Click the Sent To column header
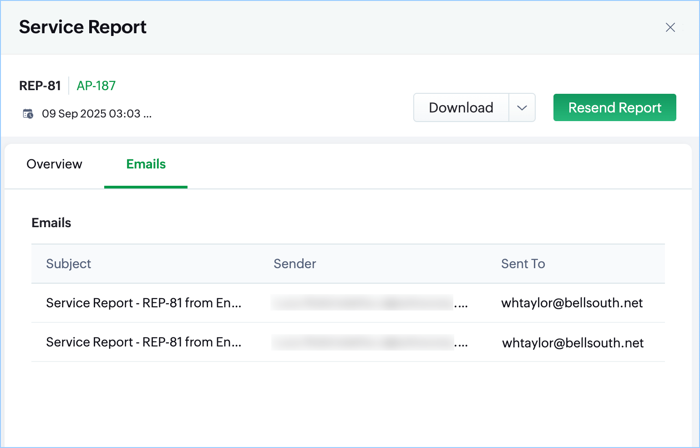Image resolution: width=700 pixels, height=448 pixels. (523, 264)
